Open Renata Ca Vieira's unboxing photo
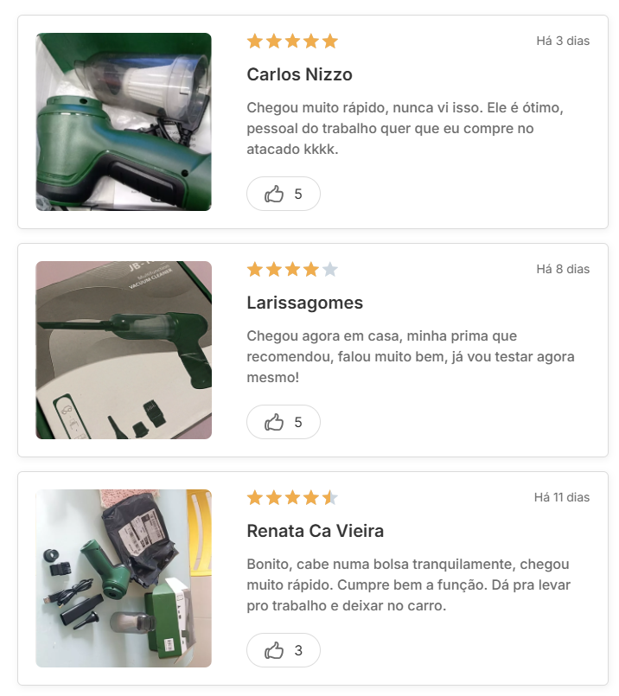This screenshot has height=696, width=619. point(124,578)
